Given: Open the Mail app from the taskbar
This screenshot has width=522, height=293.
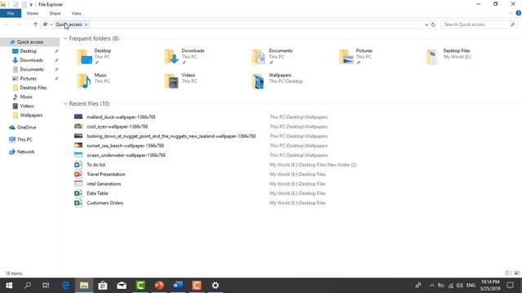Looking at the screenshot, I should pyautogui.click(x=122, y=286).
